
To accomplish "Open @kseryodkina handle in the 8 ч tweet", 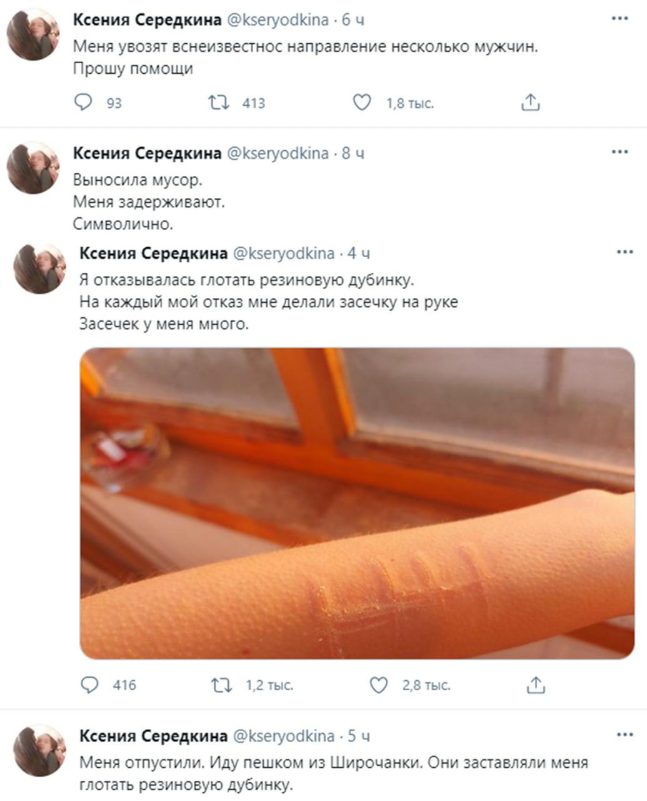I will point(277,153).
